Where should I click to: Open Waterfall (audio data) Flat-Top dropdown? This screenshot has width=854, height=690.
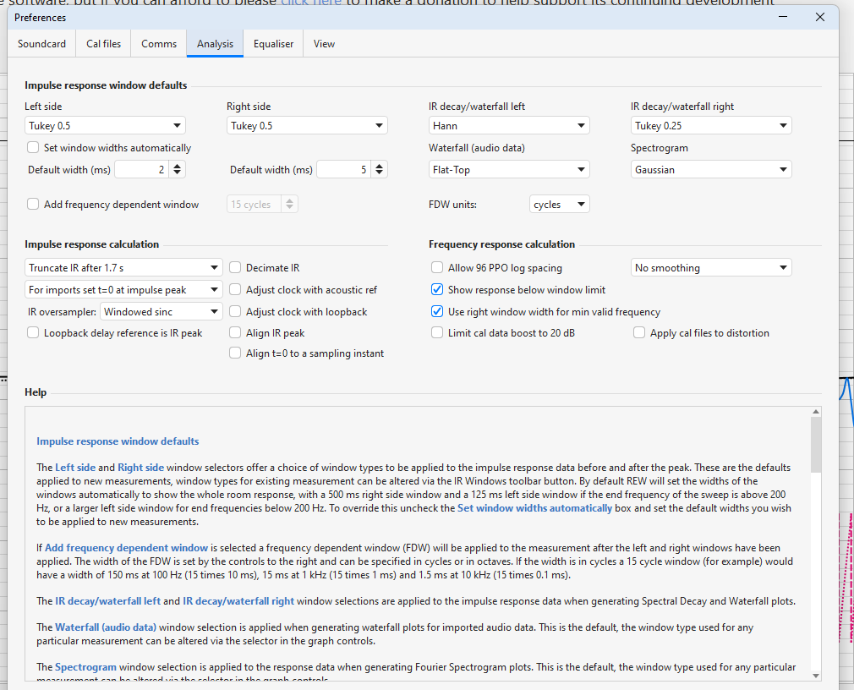pyautogui.click(x=509, y=169)
